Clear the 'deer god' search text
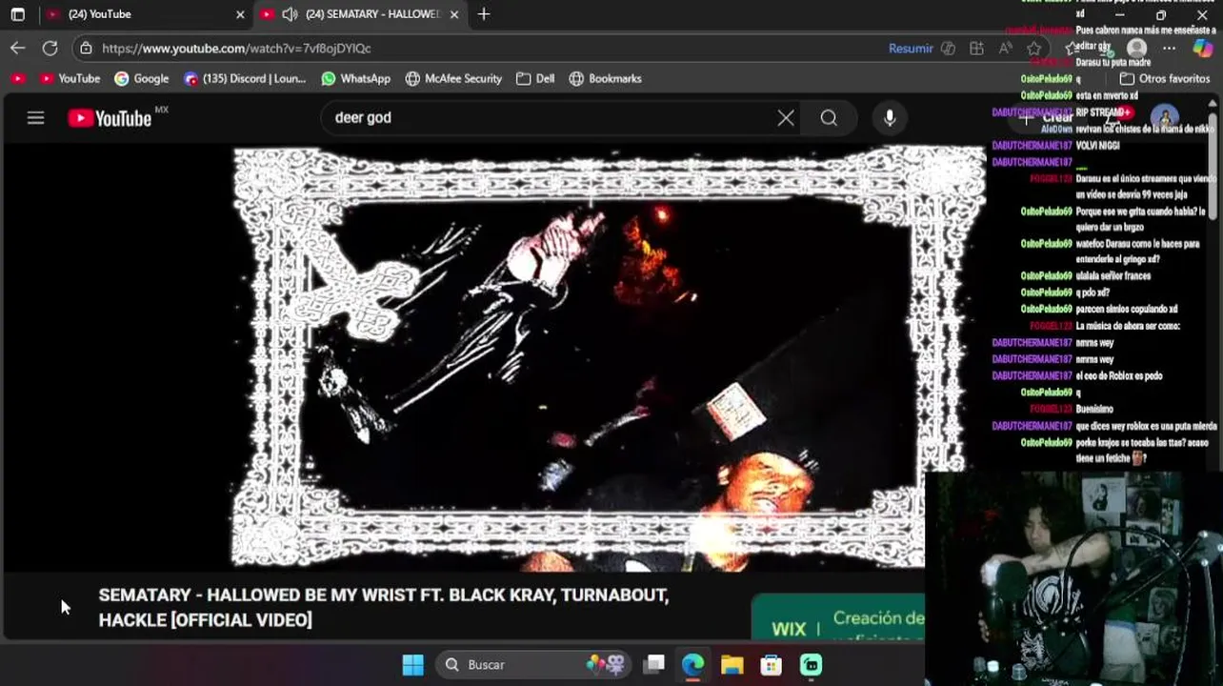 (786, 118)
